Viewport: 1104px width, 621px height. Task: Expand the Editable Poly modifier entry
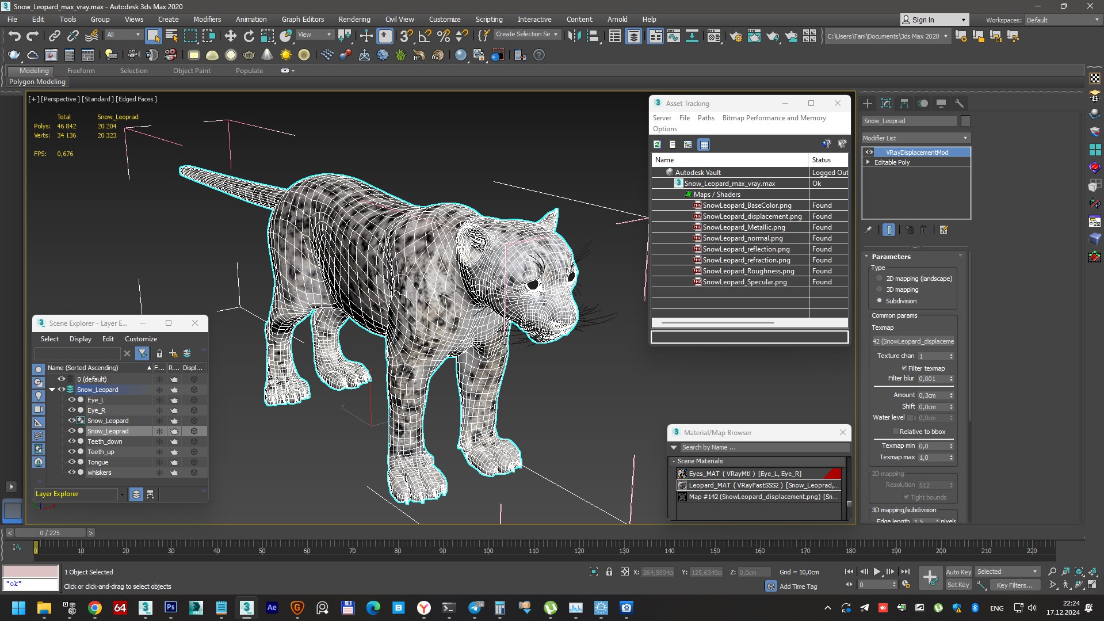[x=868, y=162]
